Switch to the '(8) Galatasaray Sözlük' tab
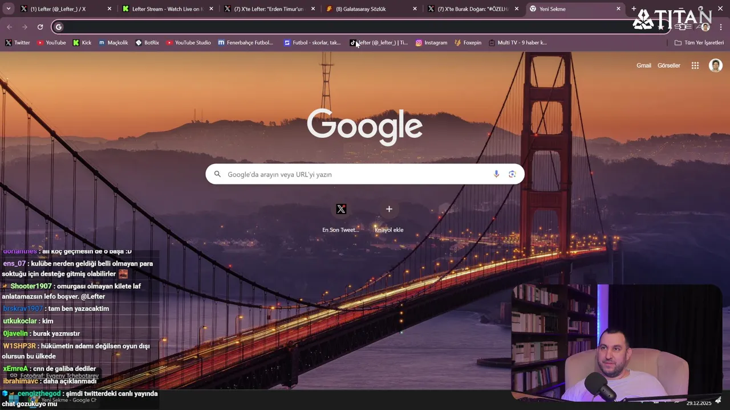The width and height of the screenshot is (730, 410). (371, 9)
